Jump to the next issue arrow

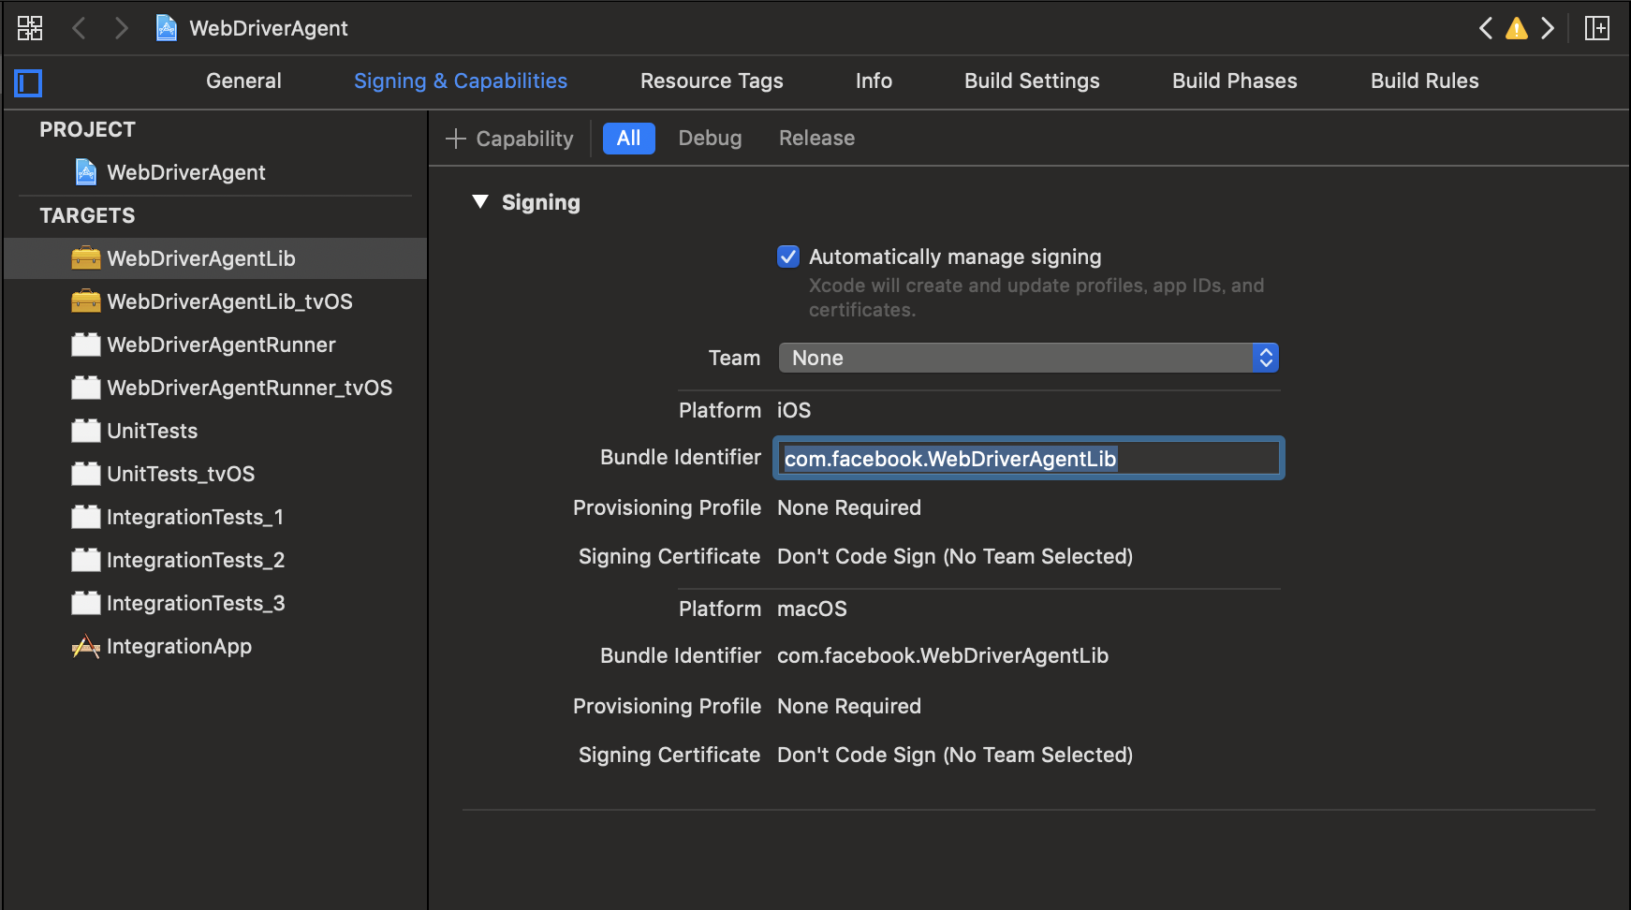pyautogui.click(x=1548, y=28)
